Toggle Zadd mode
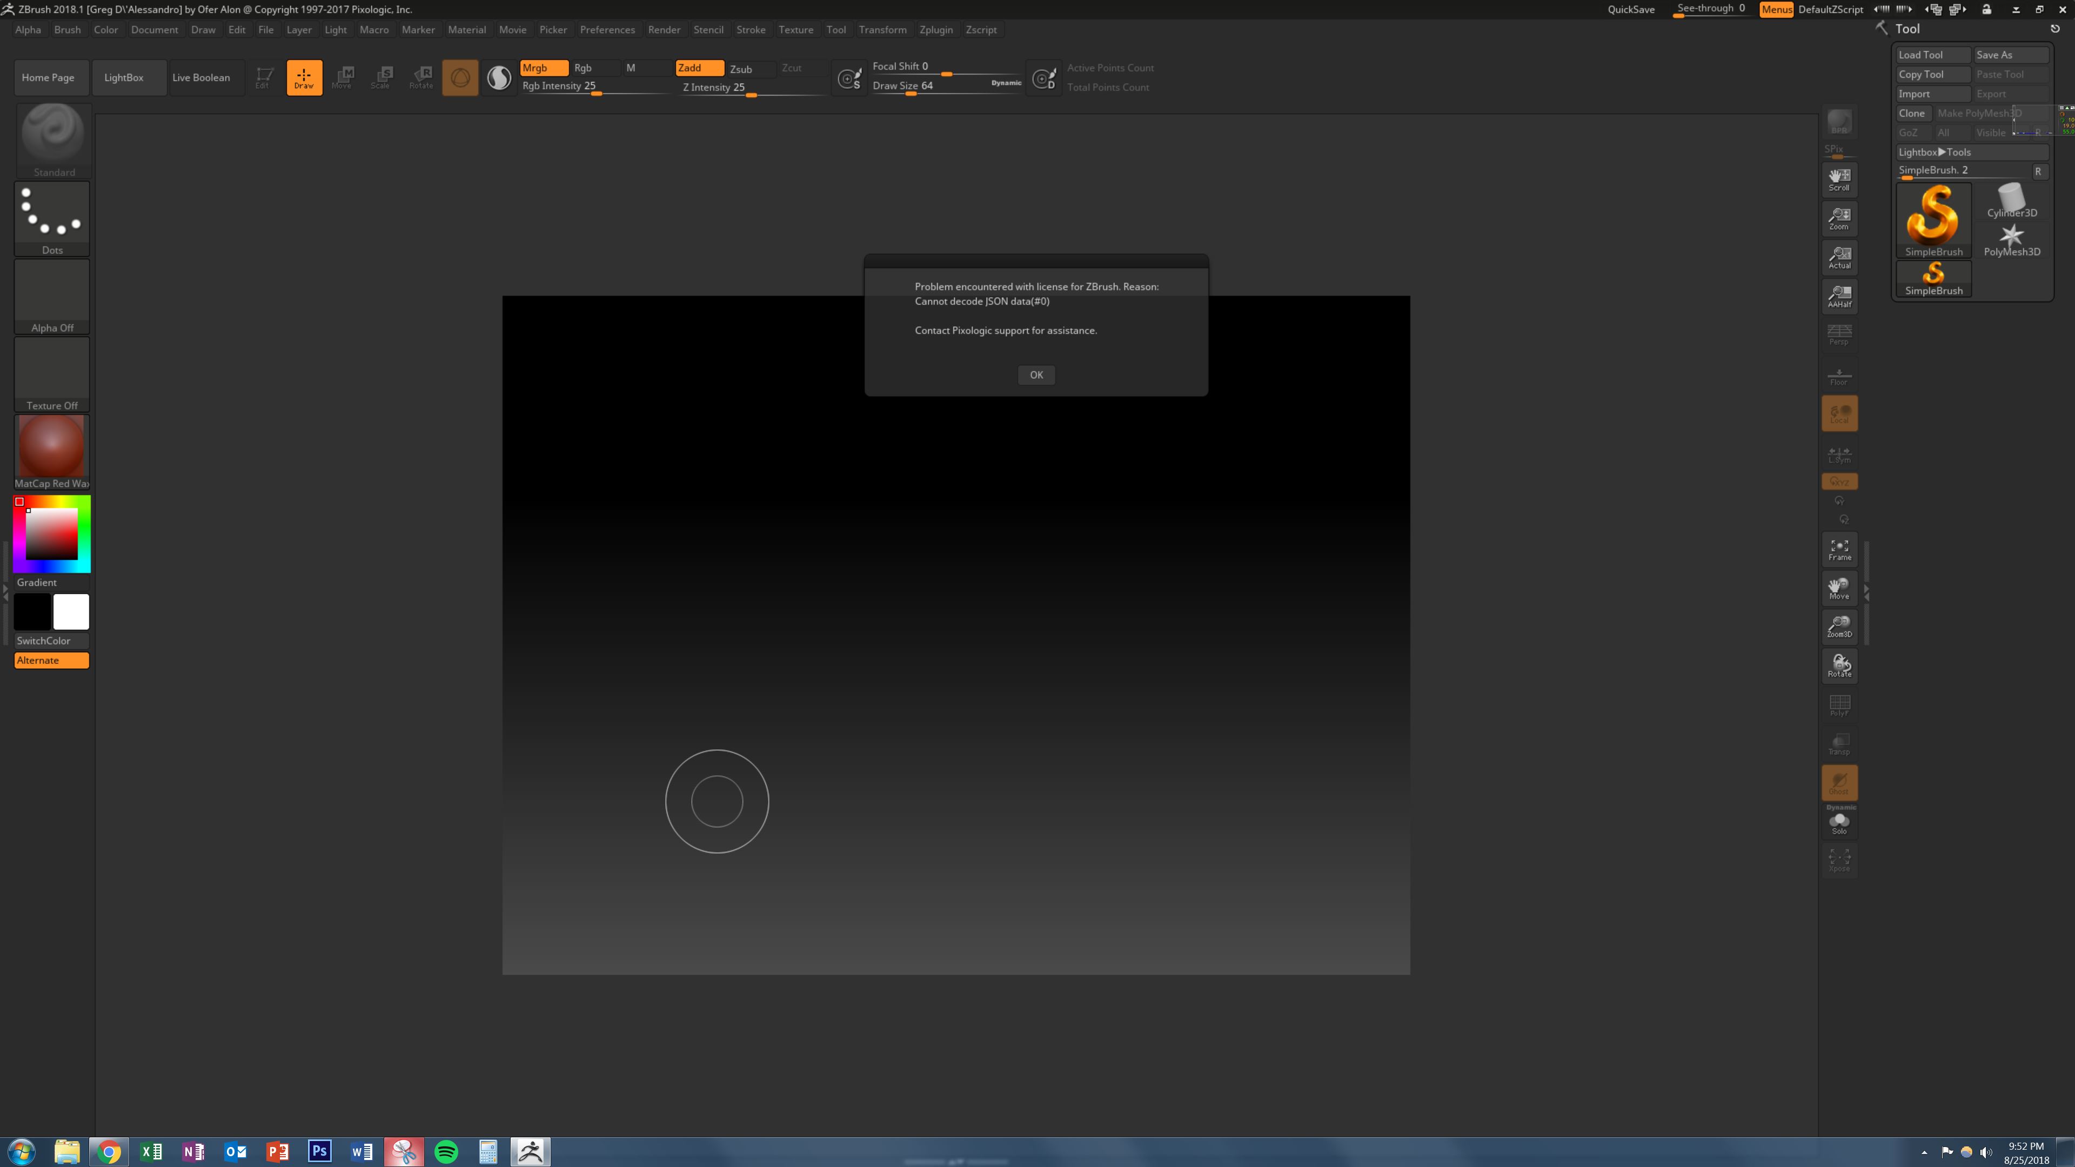This screenshot has height=1167, width=2075. pyautogui.click(x=699, y=68)
